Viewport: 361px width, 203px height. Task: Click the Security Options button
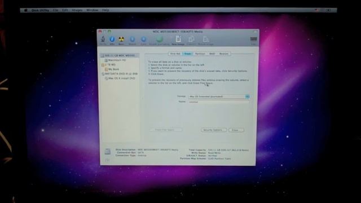(x=213, y=130)
